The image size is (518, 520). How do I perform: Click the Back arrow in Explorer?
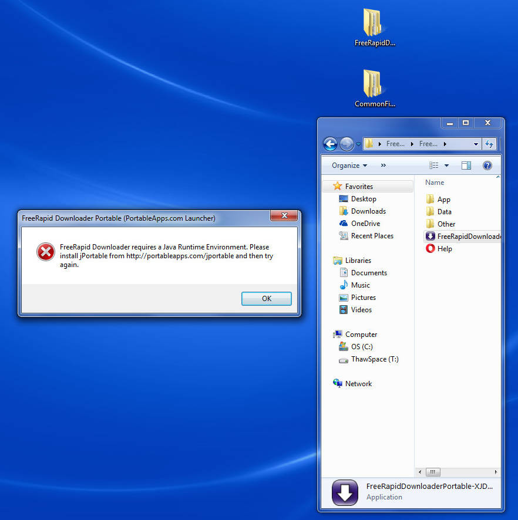pos(330,144)
